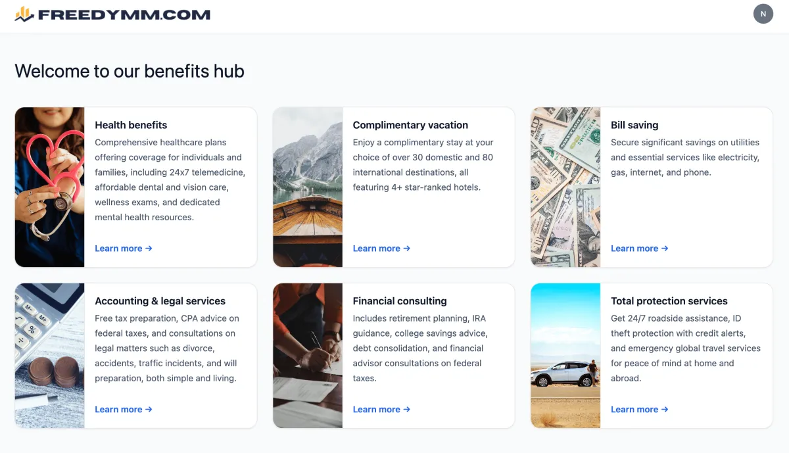Image resolution: width=789 pixels, height=453 pixels.
Task: Click Learn more under Financial consulting
Action: (x=381, y=410)
